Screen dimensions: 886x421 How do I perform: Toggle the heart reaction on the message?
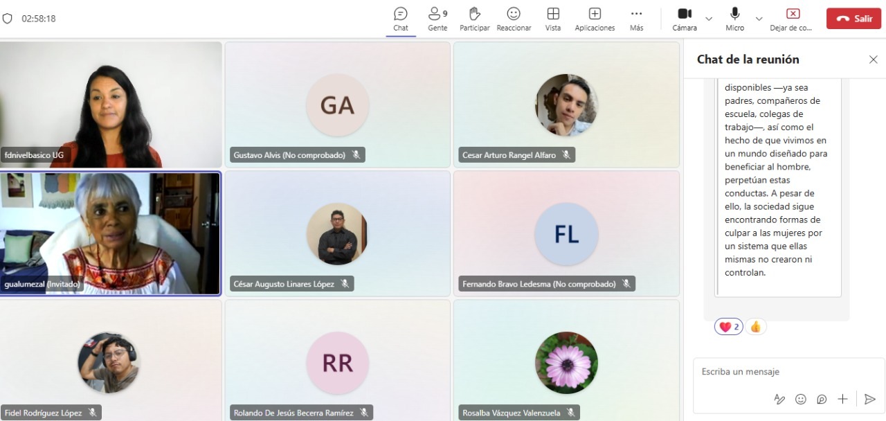tap(728, 327)
